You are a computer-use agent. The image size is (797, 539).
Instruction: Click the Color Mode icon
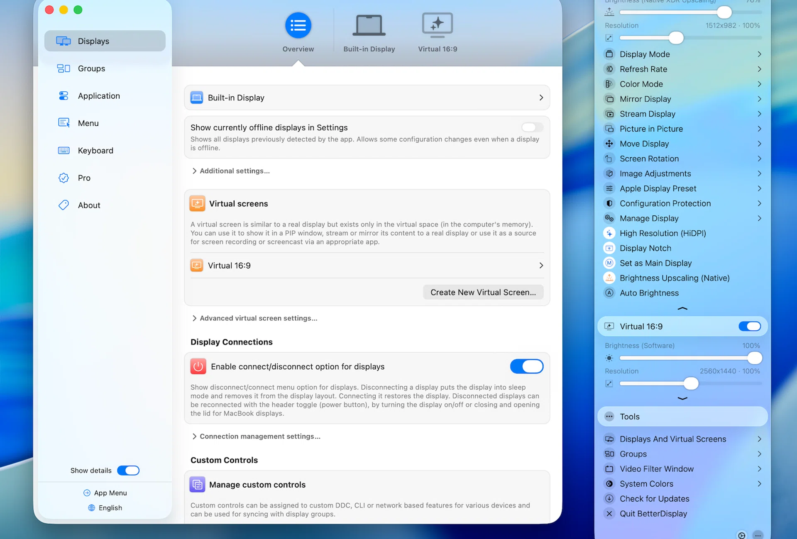tap(609, 84)
